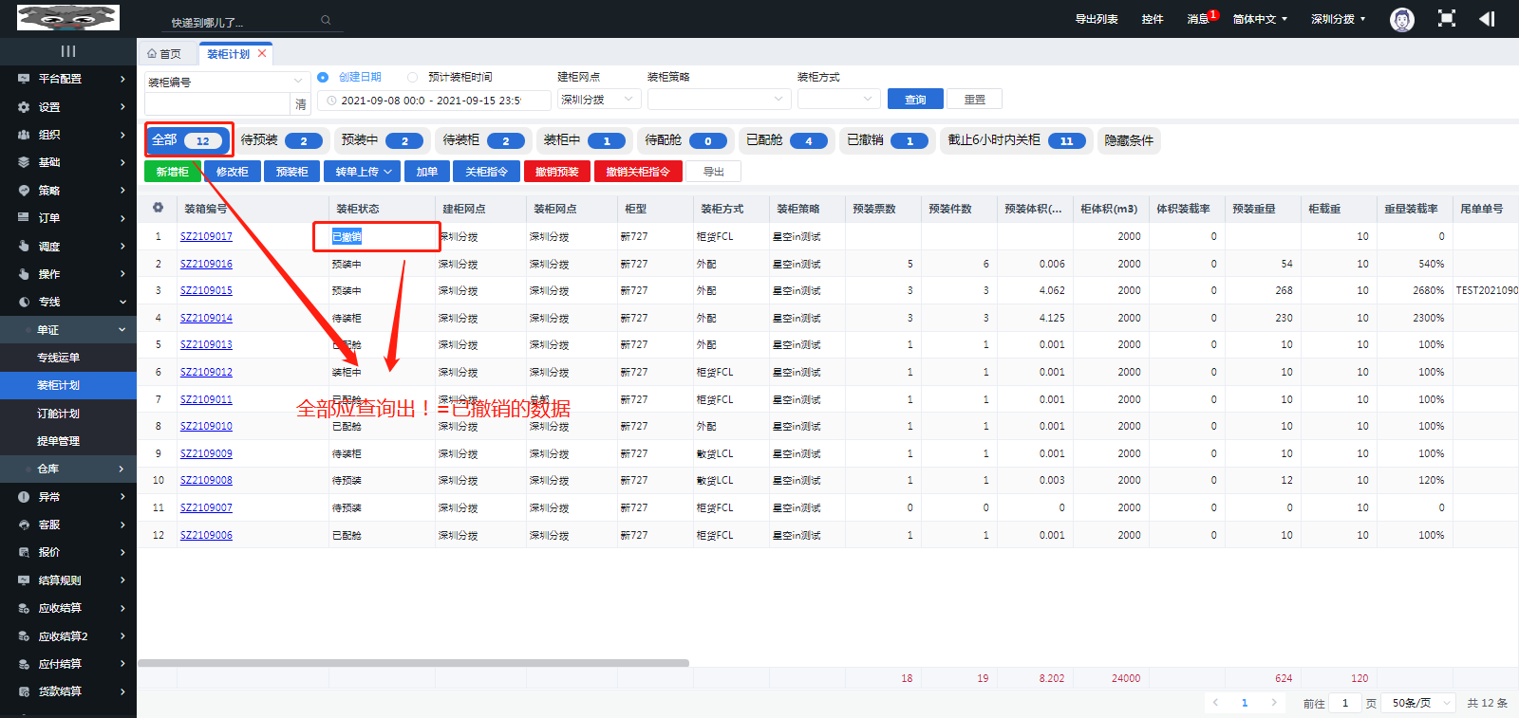Click the 报价 icon in sidebar
Viewport: 1519px width, 718px height.
point(24,552)
